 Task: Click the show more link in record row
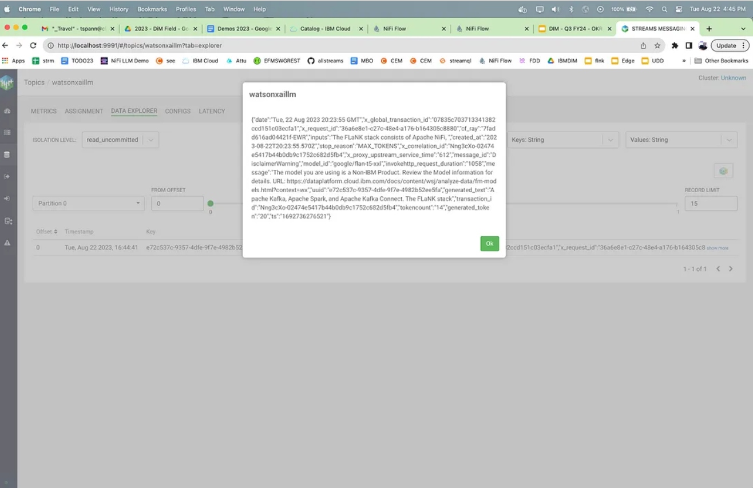pos(718,248)
